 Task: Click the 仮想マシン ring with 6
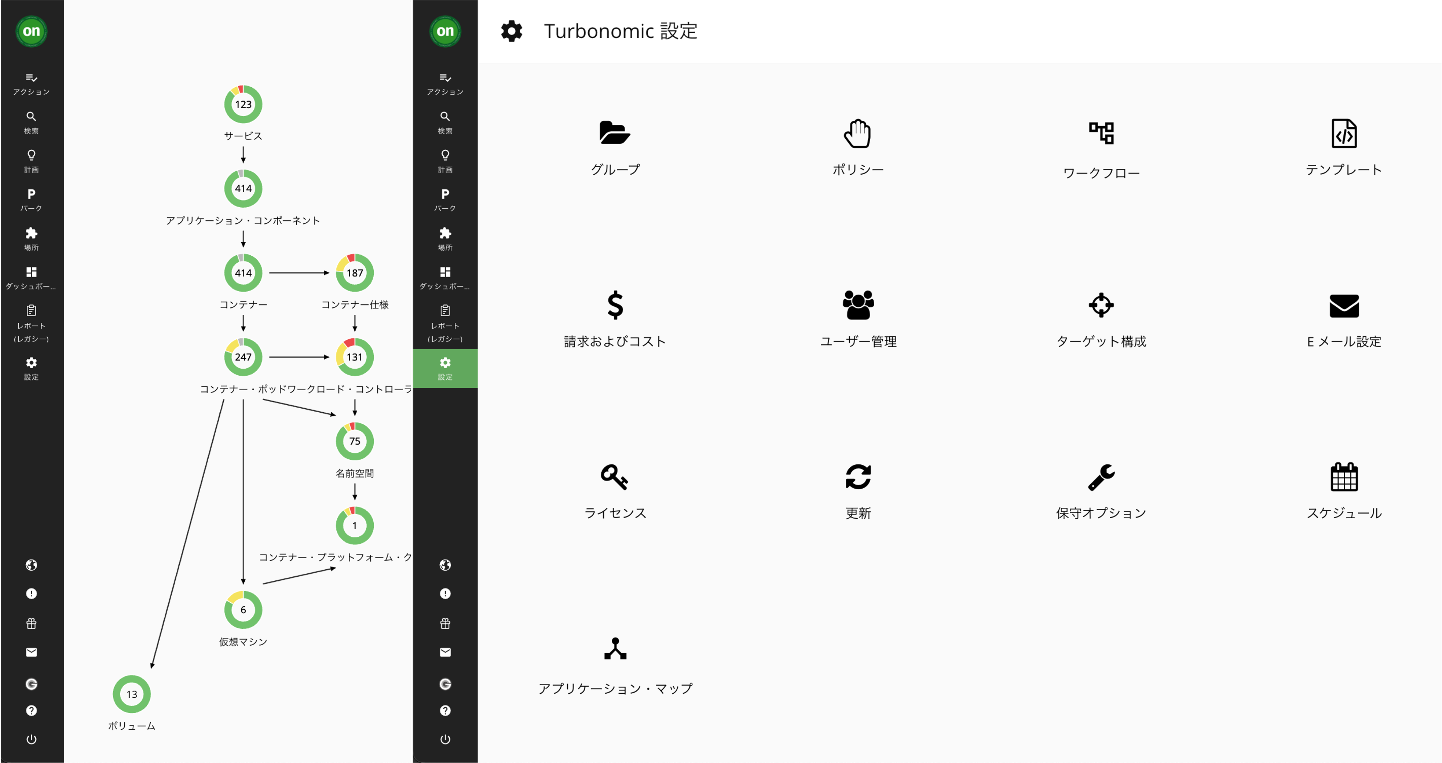pos(243,610)
